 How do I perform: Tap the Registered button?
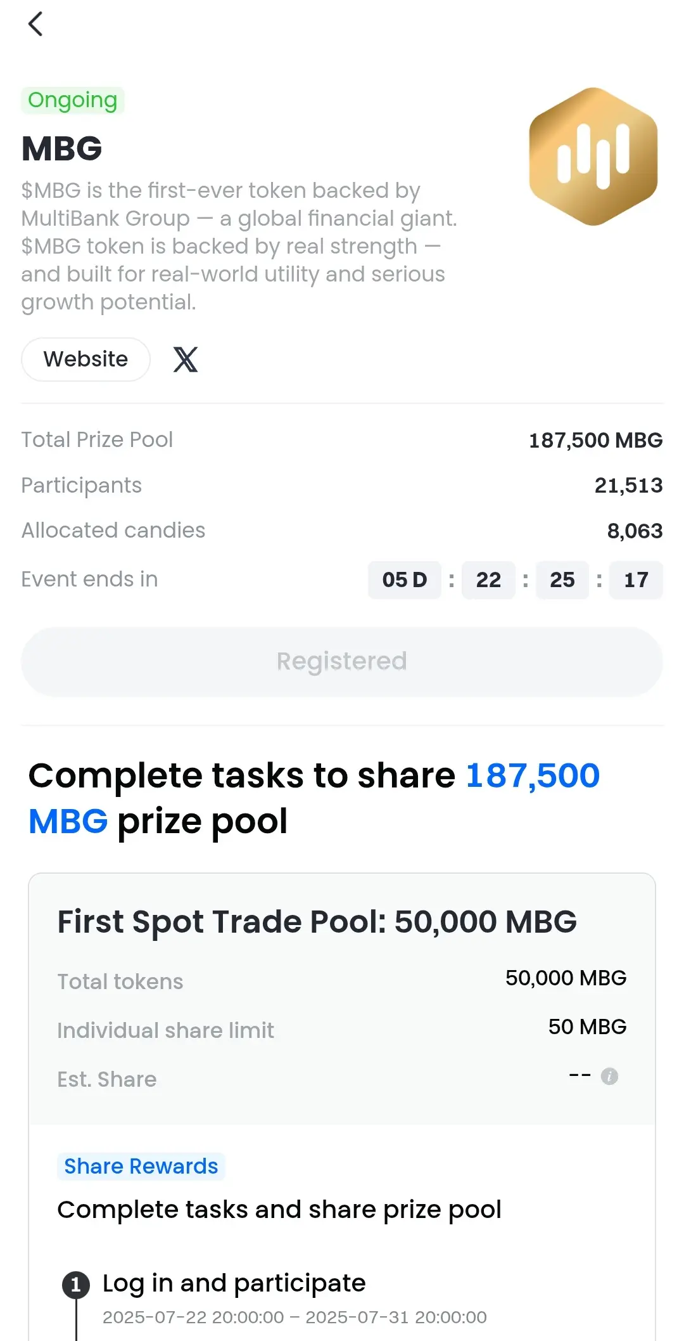[x=342, y=661]
